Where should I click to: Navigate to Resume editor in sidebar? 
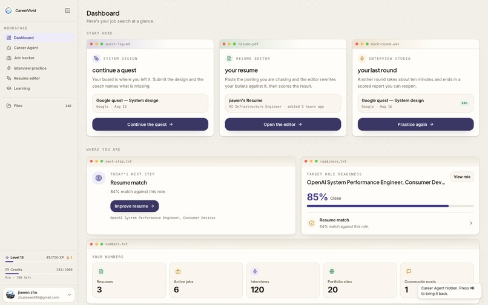tap(39, 78)
